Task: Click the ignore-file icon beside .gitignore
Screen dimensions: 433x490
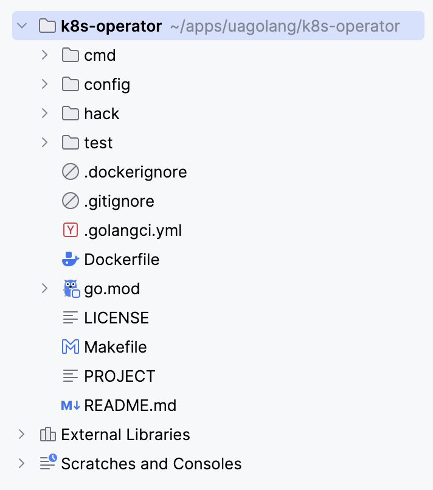Action: (x=71, y=201)
